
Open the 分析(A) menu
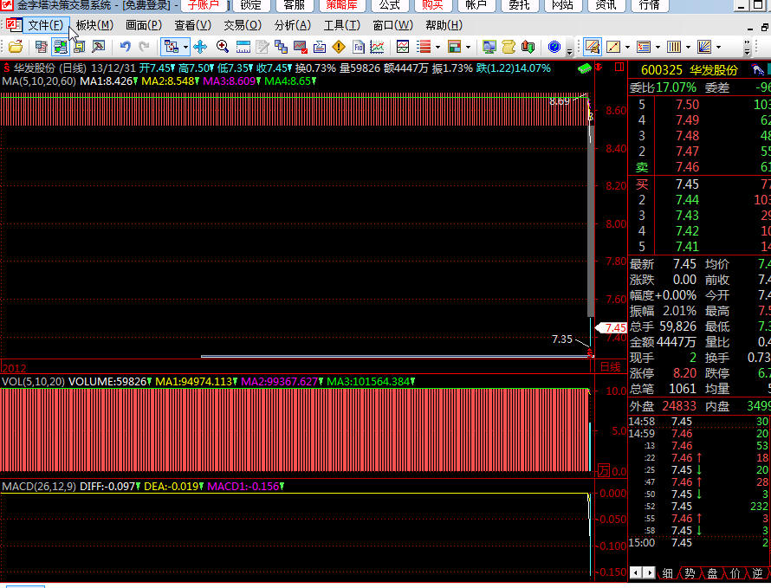point(292,25)
